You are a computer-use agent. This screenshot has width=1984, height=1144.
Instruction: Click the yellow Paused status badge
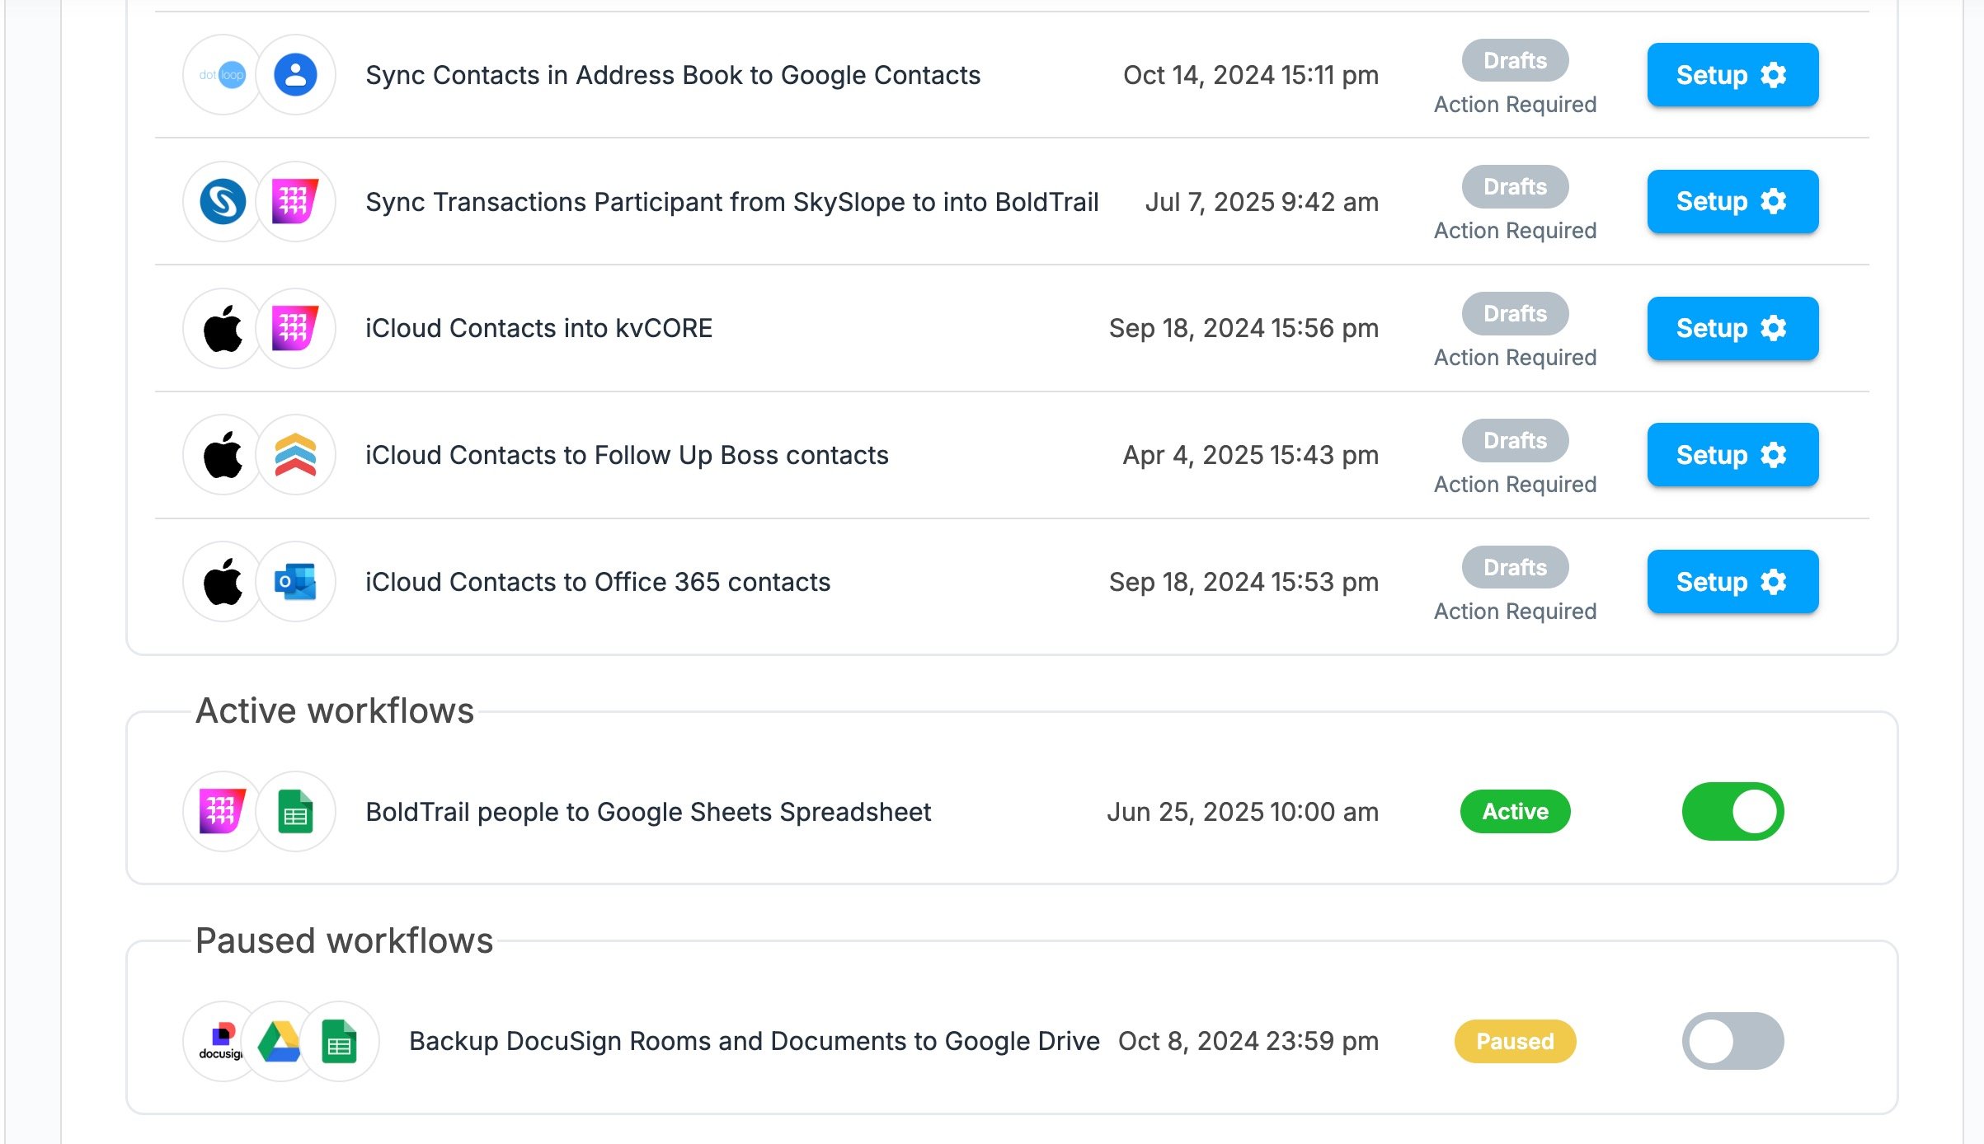[1515, 1042]
